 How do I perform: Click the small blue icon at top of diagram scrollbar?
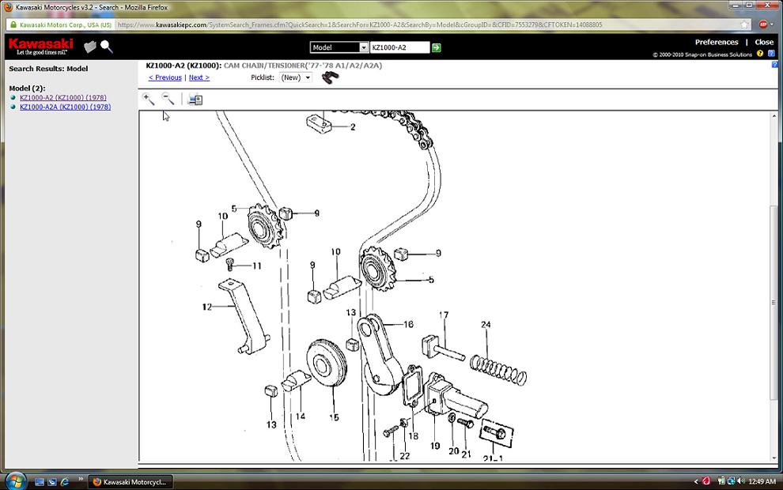tap(774, 64)
